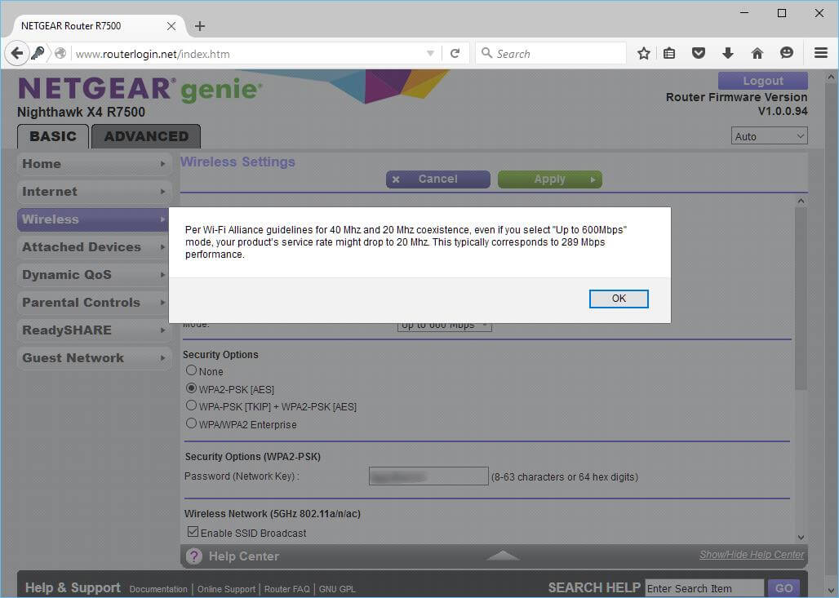The width and height of the screenshot is (839, 598).
Task: Click the Logout button
Action: pyautogui.click(x=762, y=81)
